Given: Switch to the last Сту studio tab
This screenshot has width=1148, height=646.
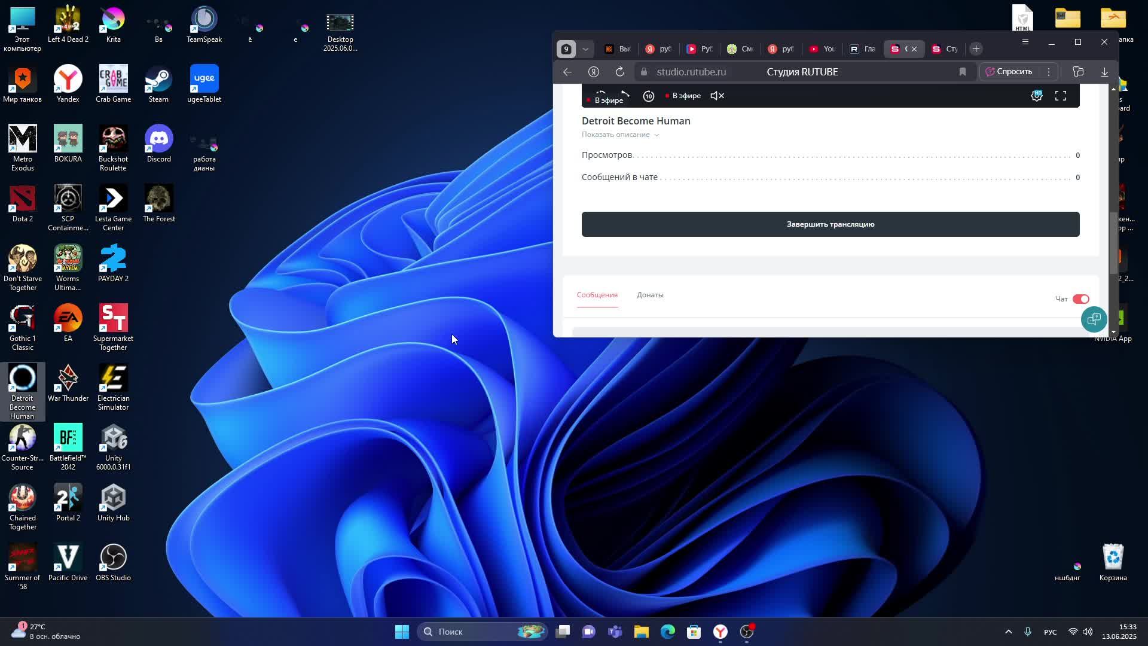Looking at the screenshot, I should (x=945, y=49).
